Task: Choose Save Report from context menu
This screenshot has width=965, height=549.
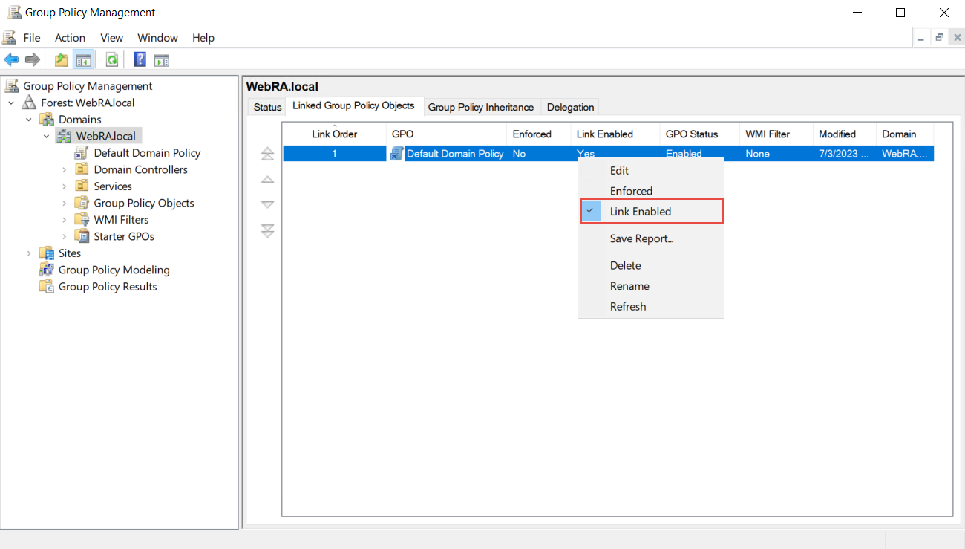Action: 641,238
